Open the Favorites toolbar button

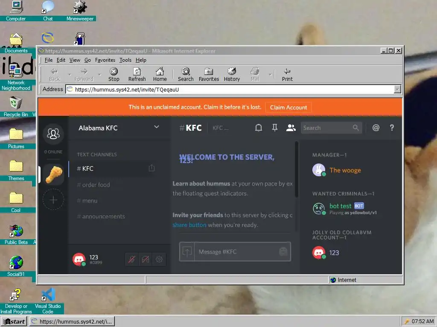pyautogui.click(x=209, y=75)
